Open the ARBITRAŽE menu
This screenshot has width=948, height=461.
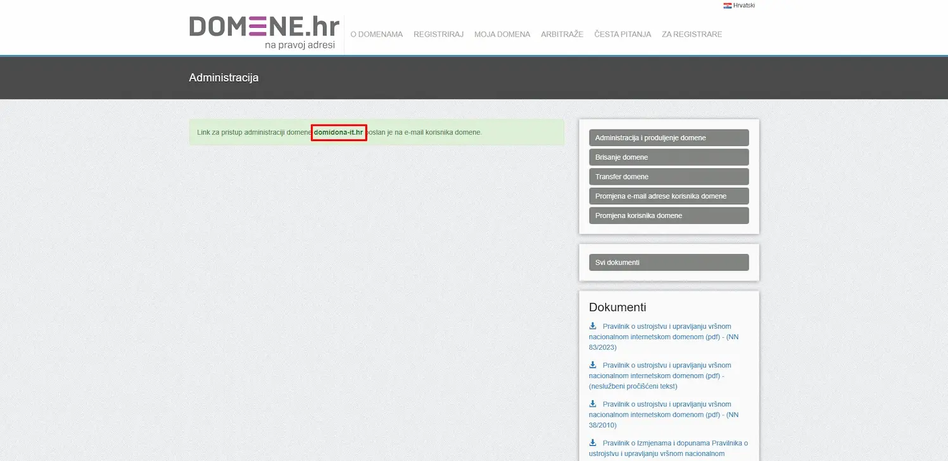point(562,34)
